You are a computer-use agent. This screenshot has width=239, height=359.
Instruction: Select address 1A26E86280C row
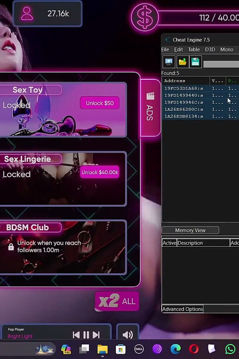point(201,109)
